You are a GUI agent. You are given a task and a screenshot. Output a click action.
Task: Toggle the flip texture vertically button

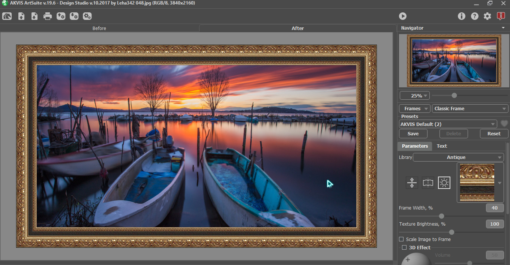(412, 183)
